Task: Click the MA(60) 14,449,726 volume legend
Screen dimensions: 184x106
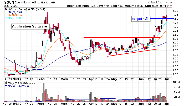Action: 17,86
